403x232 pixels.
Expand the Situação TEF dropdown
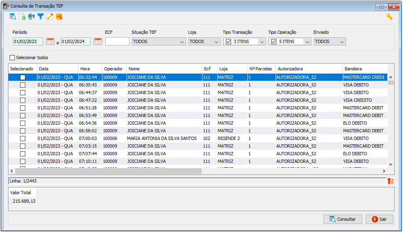[159, 42]
